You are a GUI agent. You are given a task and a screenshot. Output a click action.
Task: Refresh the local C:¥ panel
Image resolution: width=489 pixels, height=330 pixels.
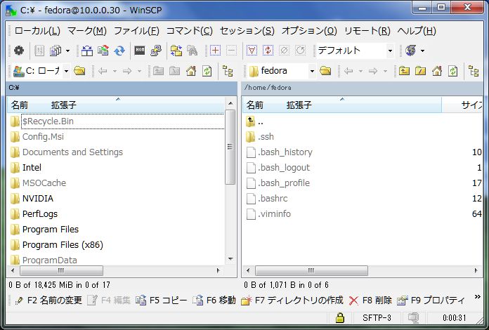207,71
